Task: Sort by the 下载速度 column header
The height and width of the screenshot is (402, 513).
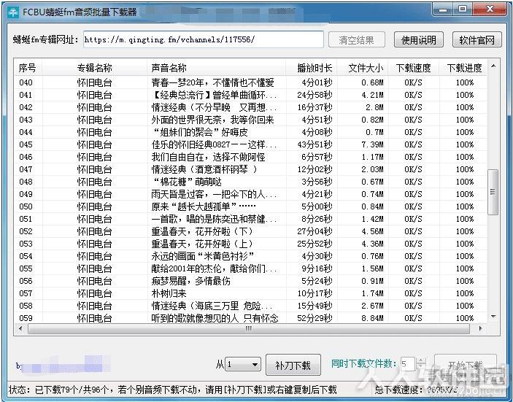Action: (414, 68)
